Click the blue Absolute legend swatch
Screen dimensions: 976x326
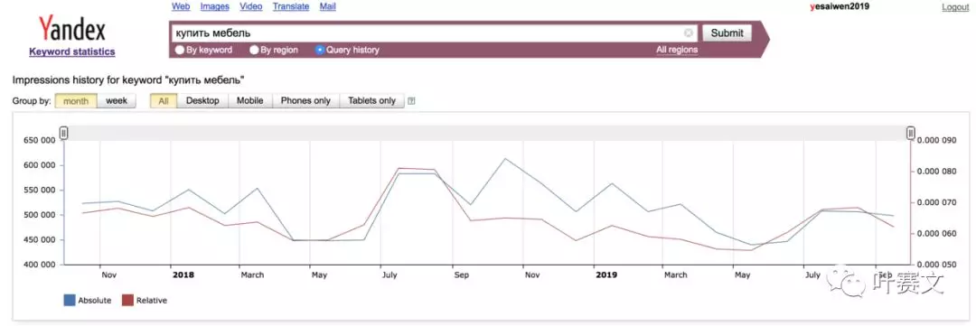point(70,301)
